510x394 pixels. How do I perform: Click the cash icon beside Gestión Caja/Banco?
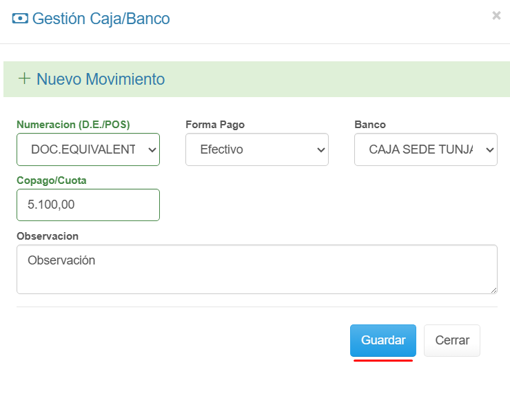click(20, 19)
